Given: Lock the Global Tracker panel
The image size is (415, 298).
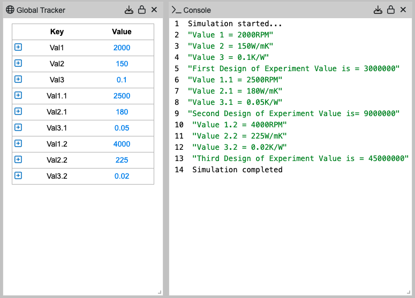Looking at the screenshot, I should [x=142, y=10].
